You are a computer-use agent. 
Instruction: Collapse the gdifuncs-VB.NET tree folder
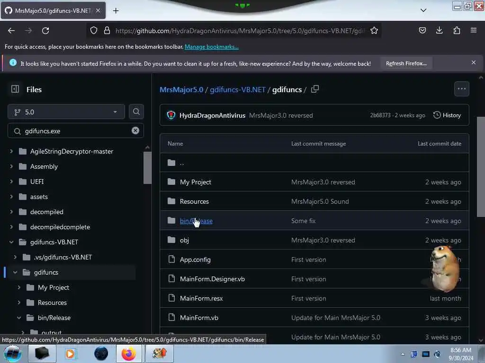click(x=11, y=242)
